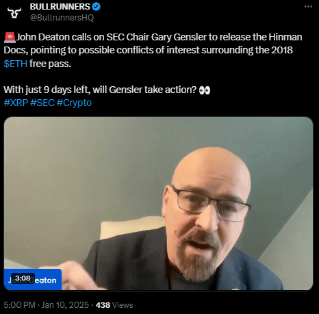This screenshot has height=314, width=319.
Task: Click the 3:08 video duration badge
Action: [x=23, y=278]
